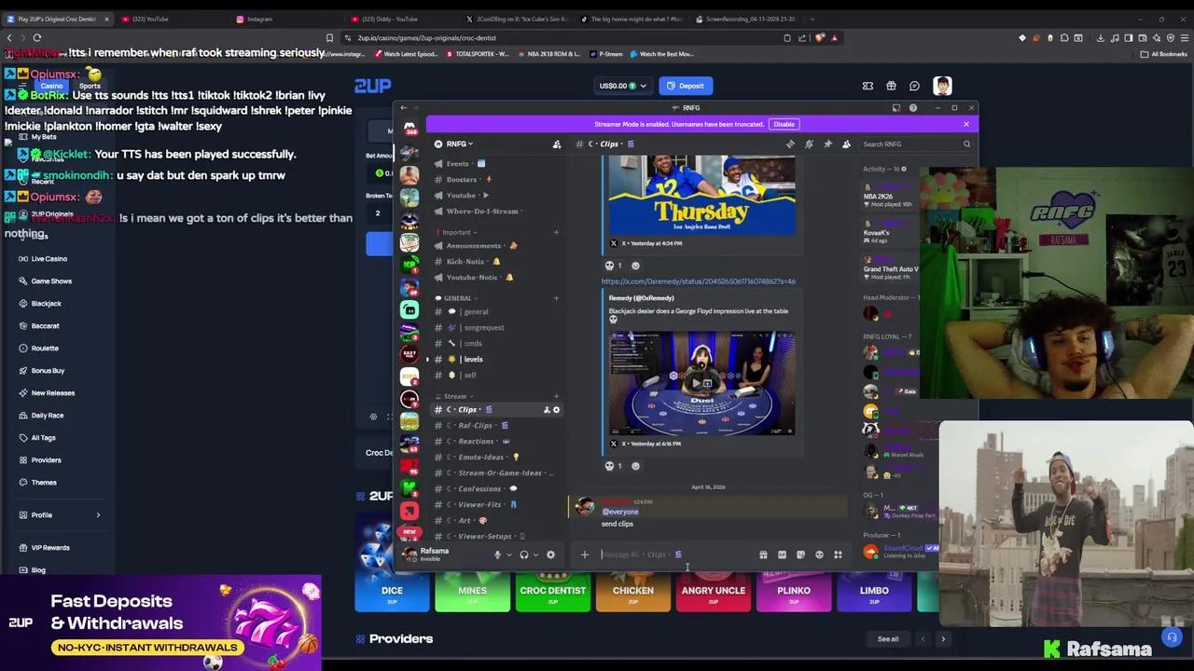Open the sticker picker in message bar
The height and width of the screenshot is (671, 1194).
[x=800, y=555]
